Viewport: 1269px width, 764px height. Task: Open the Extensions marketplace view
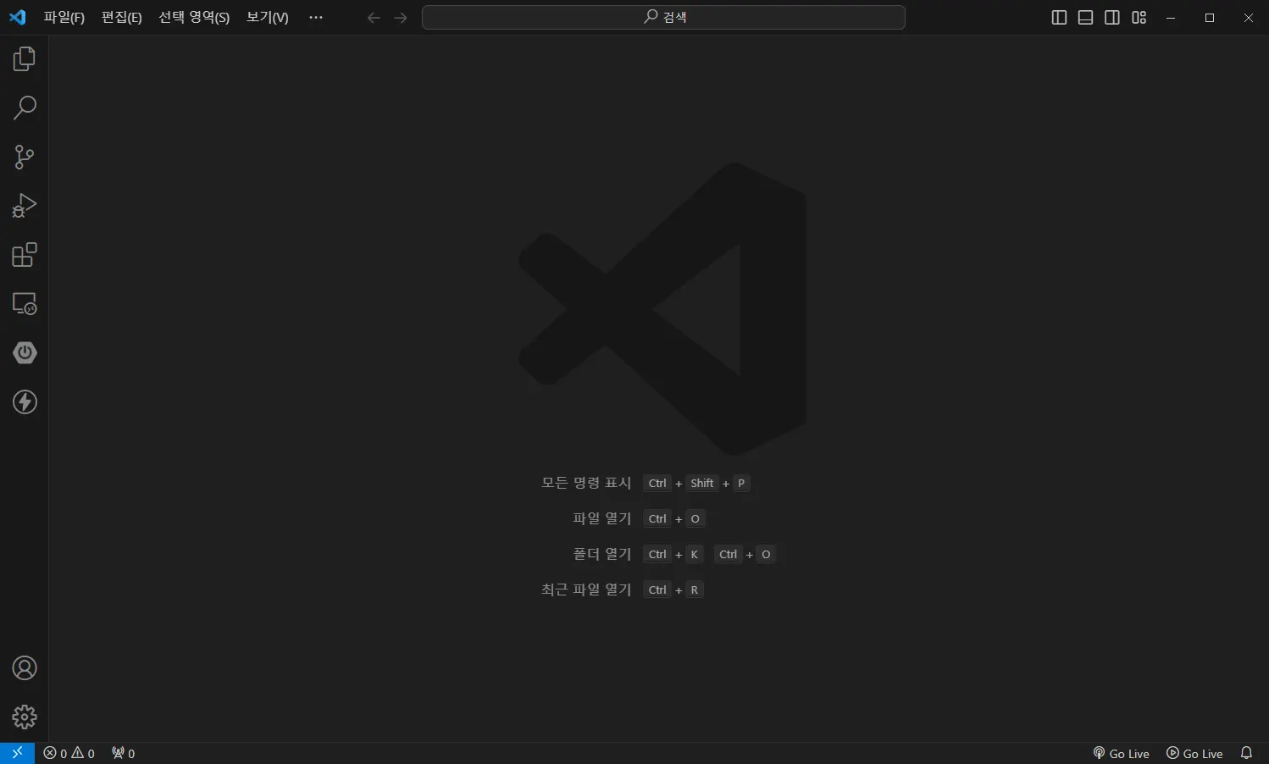click(x=25, y=255)
